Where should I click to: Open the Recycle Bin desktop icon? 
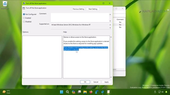[5, 5]
